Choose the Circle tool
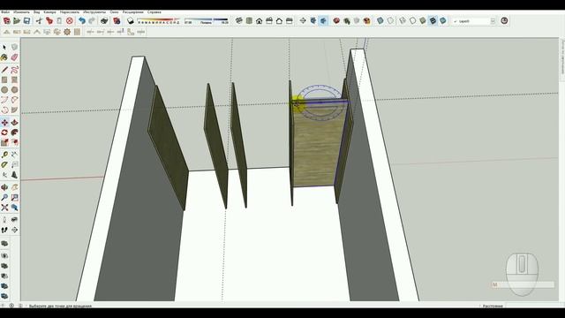This screenshot has width=565, height=318. tap(4, 90)
